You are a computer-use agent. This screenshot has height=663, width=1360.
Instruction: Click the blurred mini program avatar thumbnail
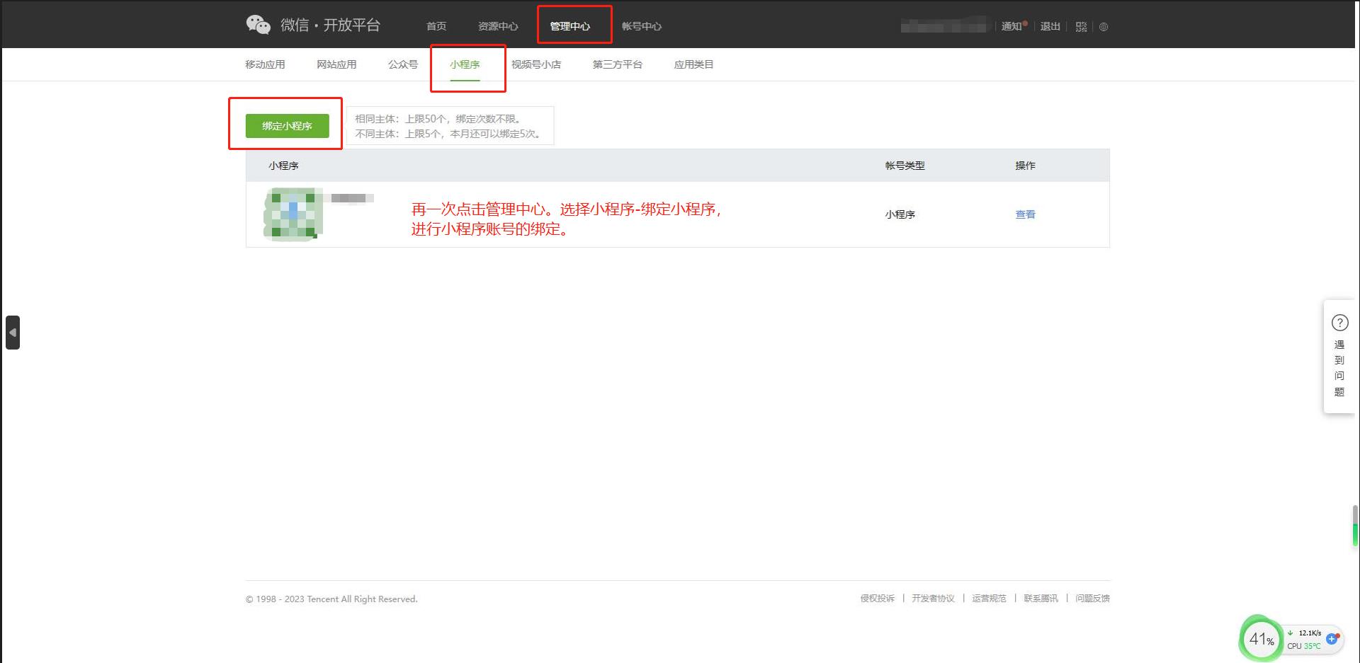[x=293, y=214]
